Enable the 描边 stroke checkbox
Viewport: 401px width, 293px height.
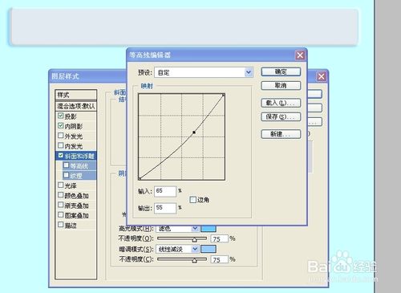(61, 225)
